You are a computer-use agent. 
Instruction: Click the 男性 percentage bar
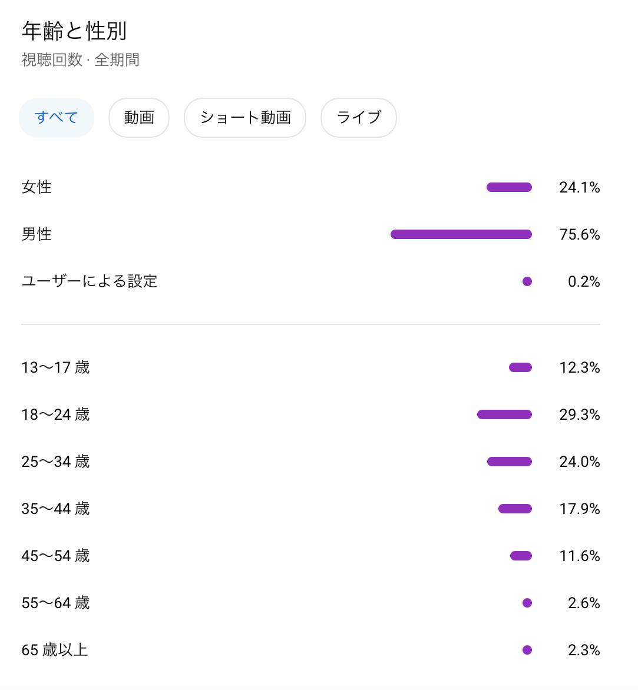[461, 235]
